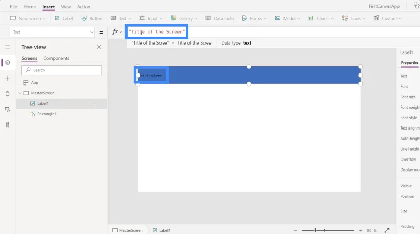The width and height of the screenshot is (420, 234).
Task: Open the Media sidebar icon
Action: point(8,109)
